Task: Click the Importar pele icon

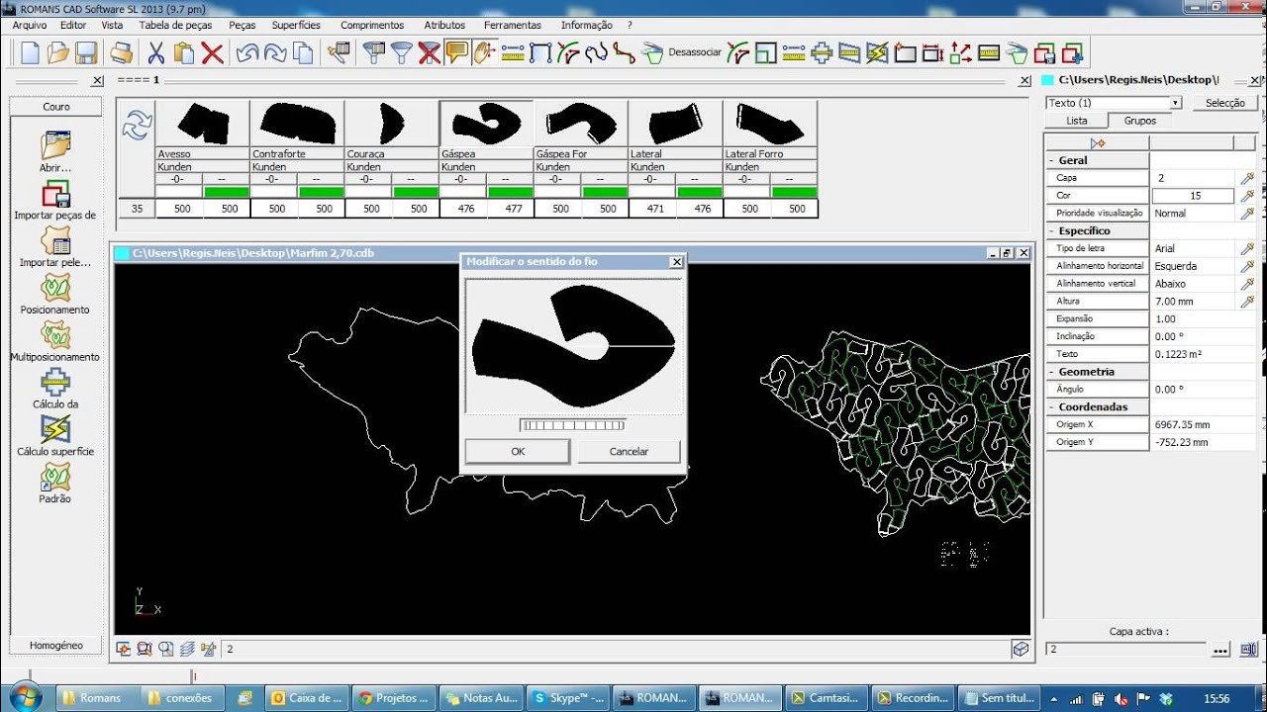Action: click(55, 240)
